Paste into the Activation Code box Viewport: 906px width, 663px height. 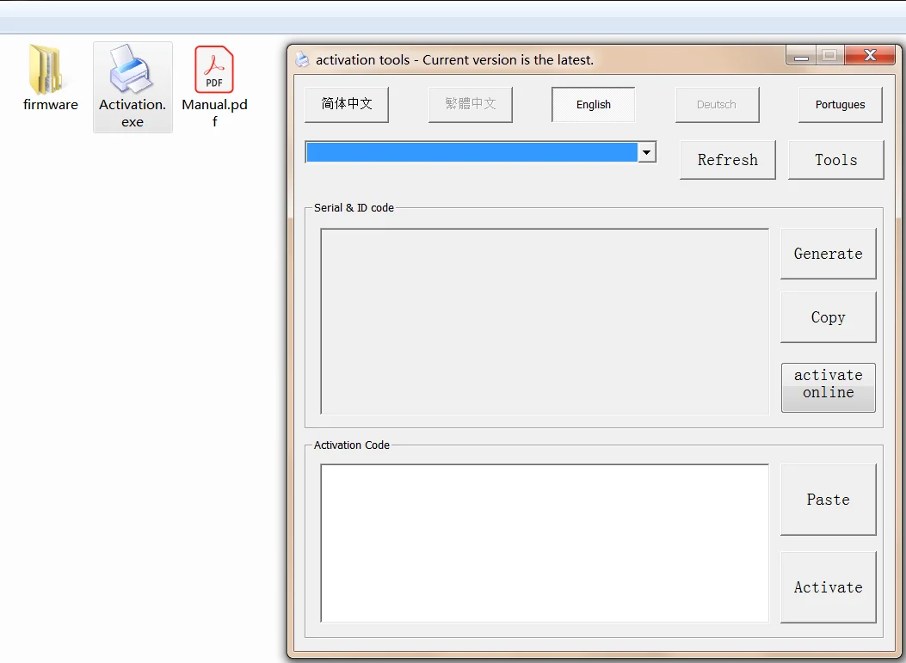point(828,500)
